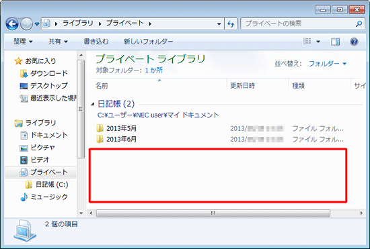Click the デスクトップ monitor icon
The image size is (370, 249).
click(24, 86)
